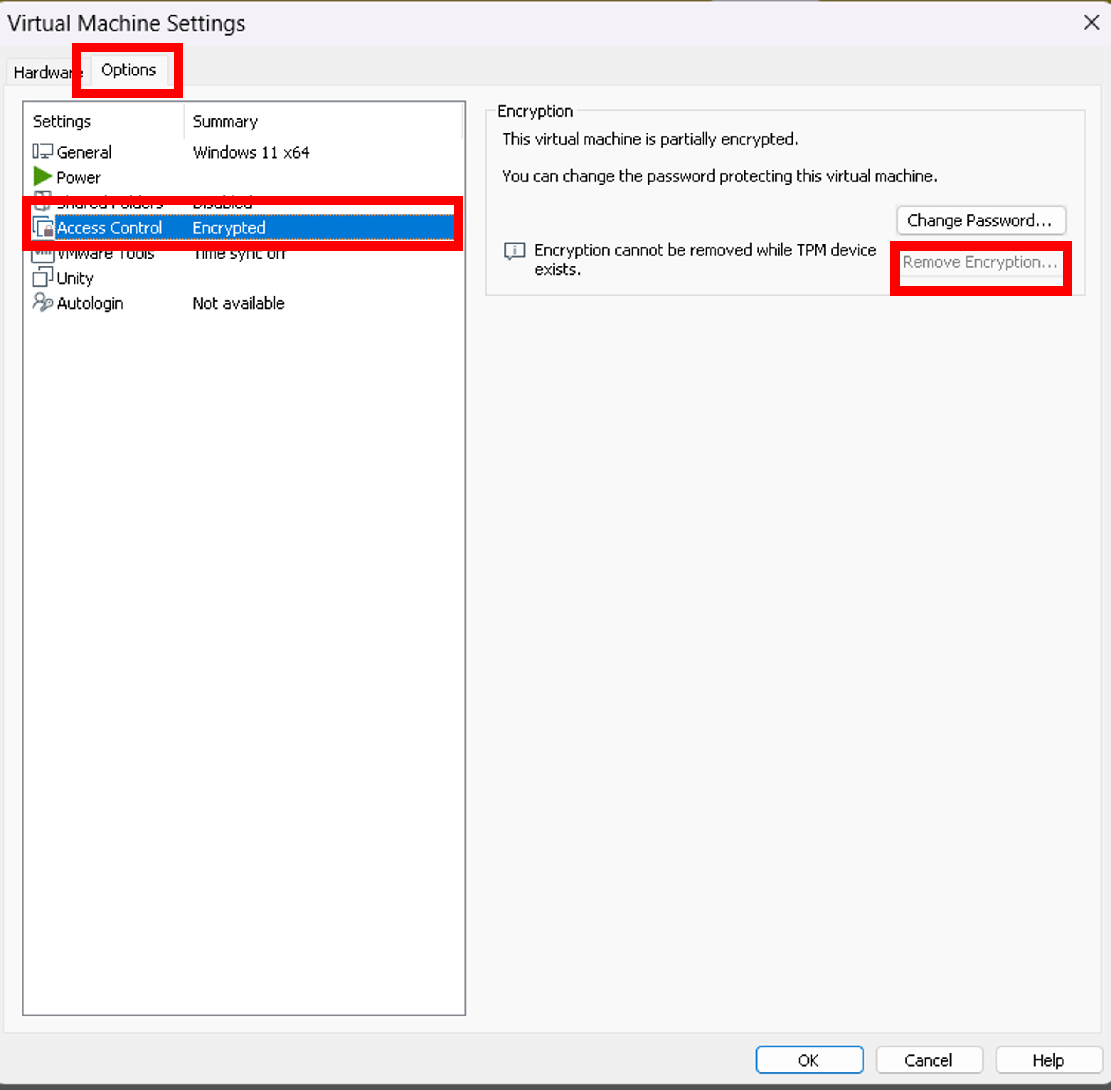
Task: Click the Shared Folders icon
Action: pyautogui.click(x=43, y=202)
